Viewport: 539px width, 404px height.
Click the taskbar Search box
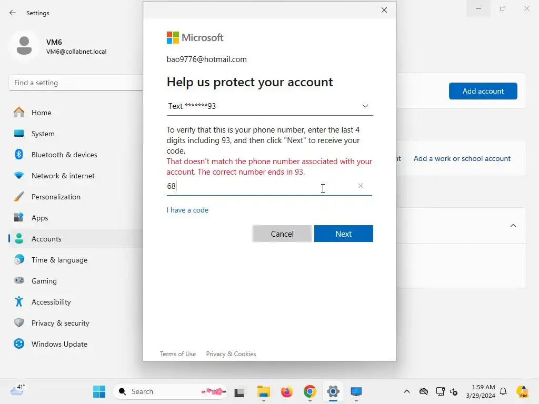(170, 391)
